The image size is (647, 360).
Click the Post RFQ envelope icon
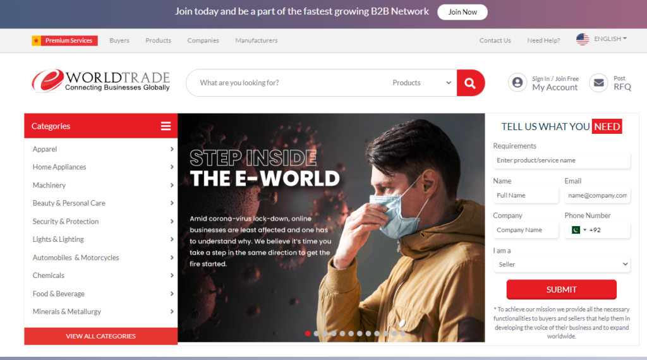tap(598, 83)
